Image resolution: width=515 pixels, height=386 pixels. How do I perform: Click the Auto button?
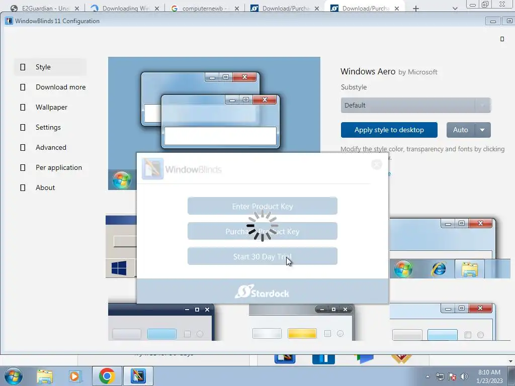[461, 130]
